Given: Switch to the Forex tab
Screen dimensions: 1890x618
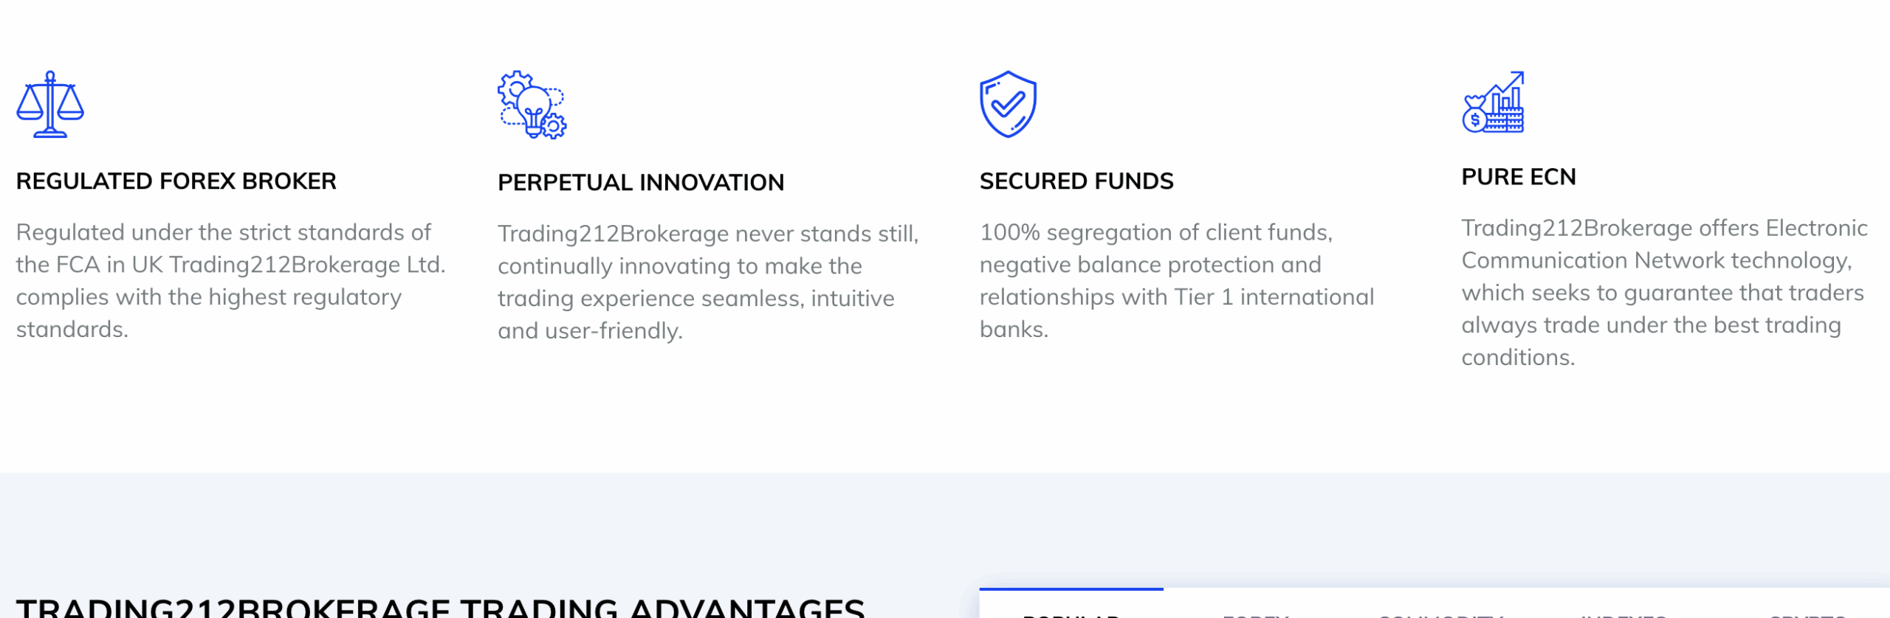Looking at the screenshot, I should 1256,612.
